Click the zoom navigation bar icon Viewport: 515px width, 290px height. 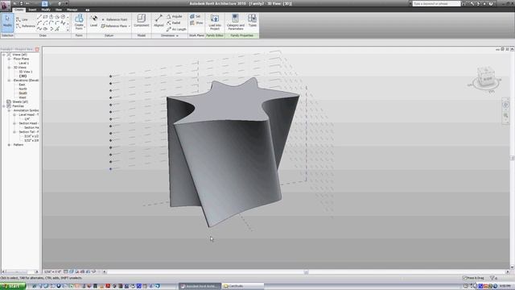coord(506,115)
